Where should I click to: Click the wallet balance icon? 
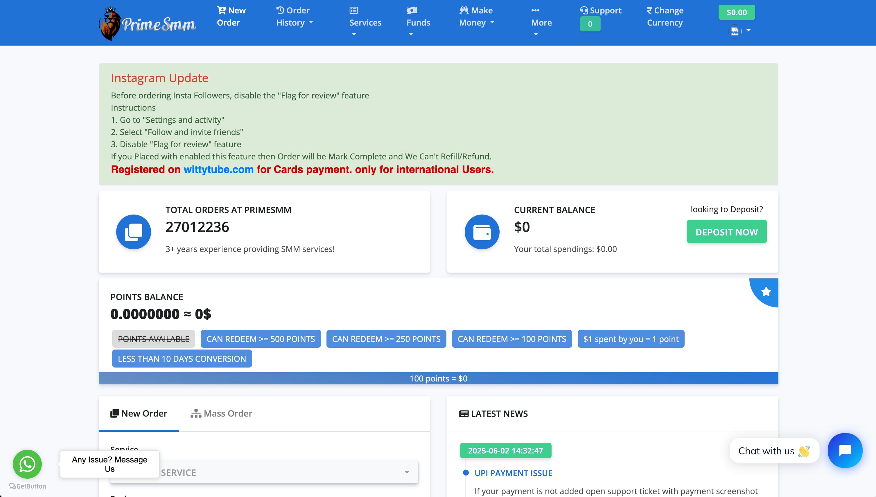(482, 232)
